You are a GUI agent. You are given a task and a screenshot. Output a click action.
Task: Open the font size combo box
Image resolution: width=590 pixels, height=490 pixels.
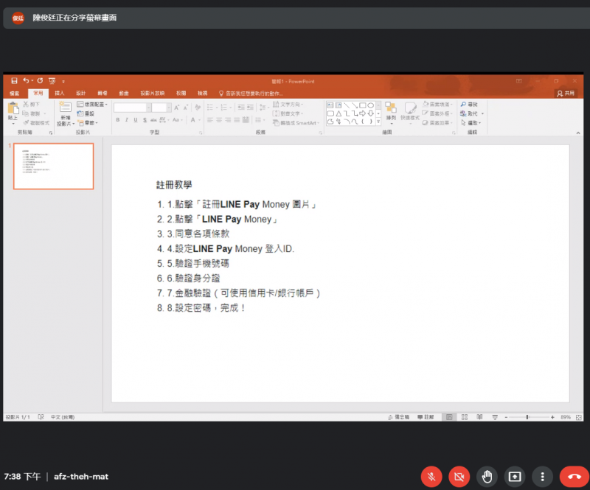point(162,108)
